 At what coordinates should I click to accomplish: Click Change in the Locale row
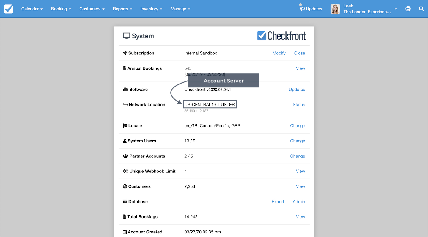click(298, 125)
